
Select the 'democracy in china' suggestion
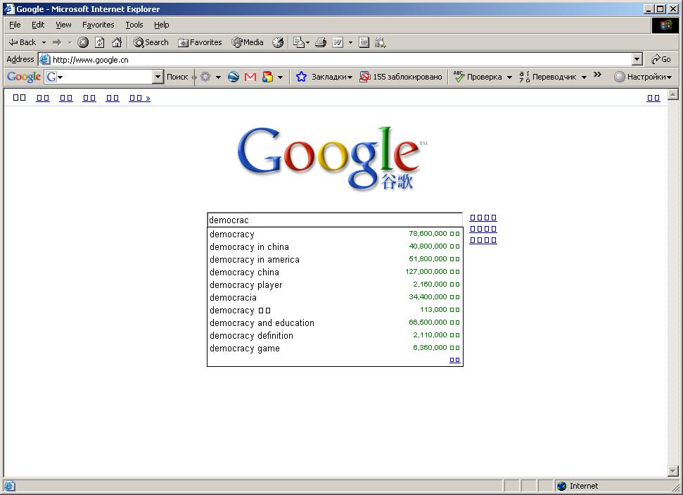coord(335,246)
